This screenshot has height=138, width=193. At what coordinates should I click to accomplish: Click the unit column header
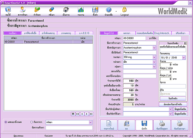pos(83,38)
